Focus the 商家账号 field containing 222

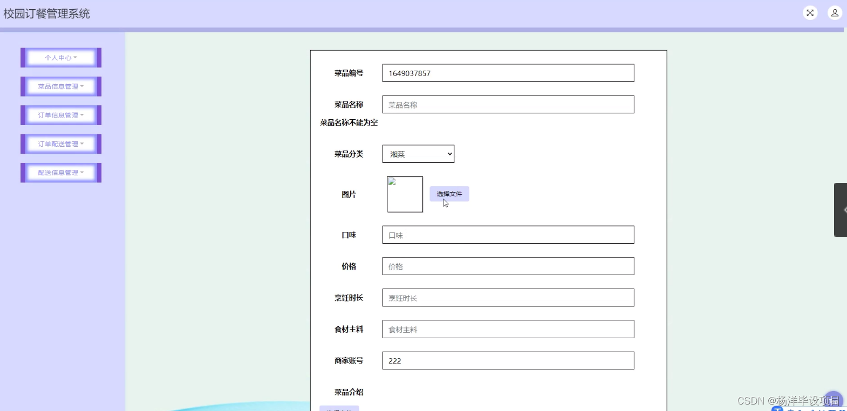508,361
